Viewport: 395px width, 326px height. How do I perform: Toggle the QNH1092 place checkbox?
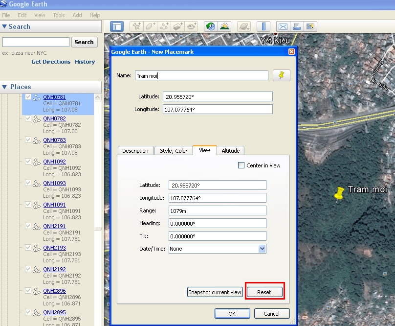[28, 162]
